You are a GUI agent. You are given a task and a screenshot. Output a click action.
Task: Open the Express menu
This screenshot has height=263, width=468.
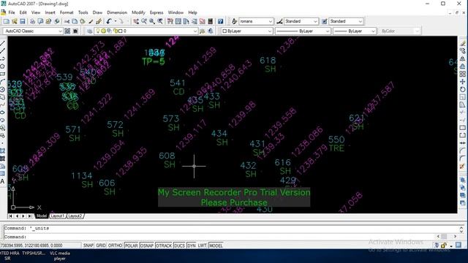pyautogui.click(x=156, y=12)
